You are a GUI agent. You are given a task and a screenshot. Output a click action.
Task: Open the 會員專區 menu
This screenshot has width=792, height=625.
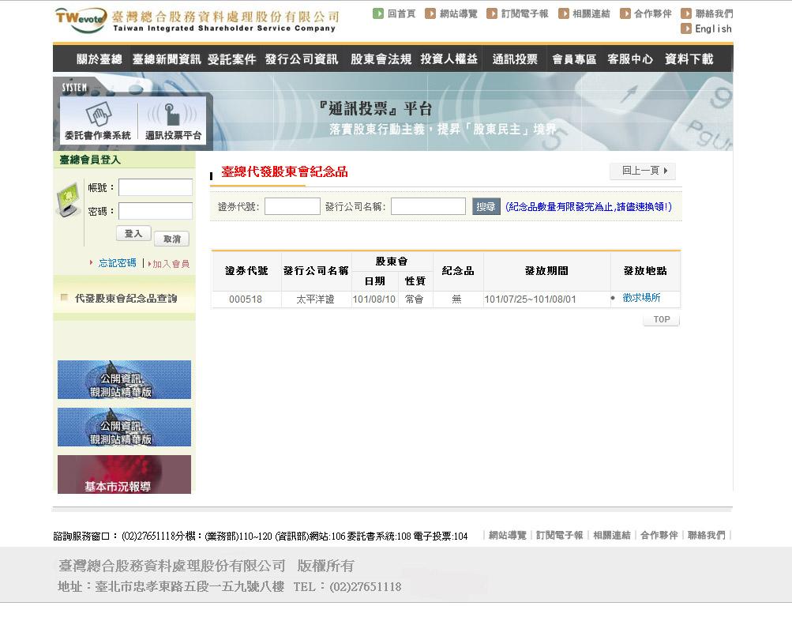(574, 59)
